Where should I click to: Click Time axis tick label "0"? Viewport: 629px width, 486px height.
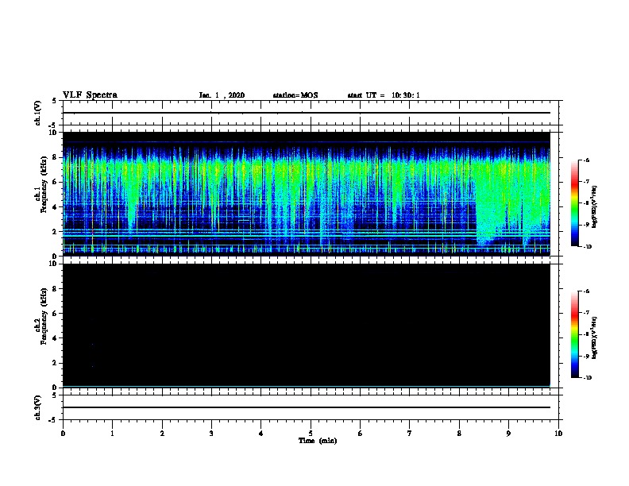[63, 433]
